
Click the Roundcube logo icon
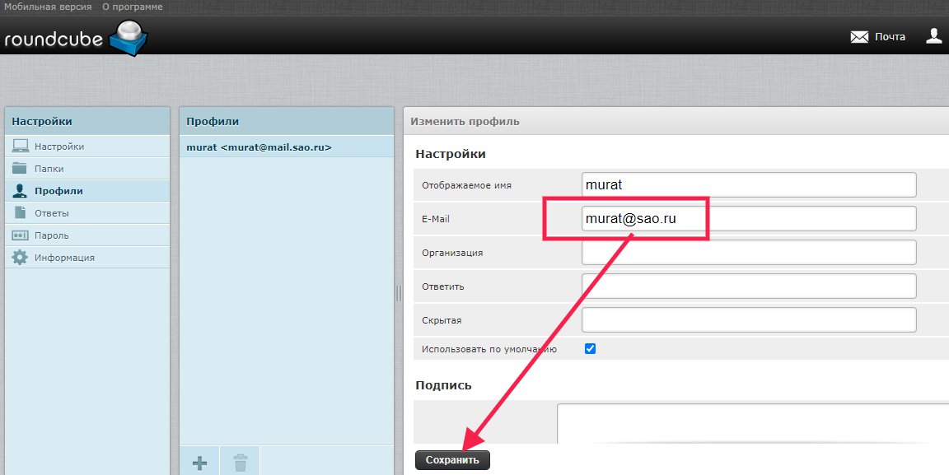[128, 38]
